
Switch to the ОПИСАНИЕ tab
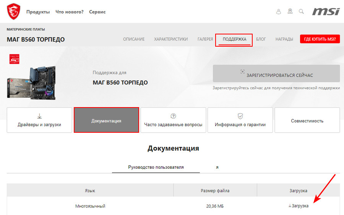pos(134,39)
